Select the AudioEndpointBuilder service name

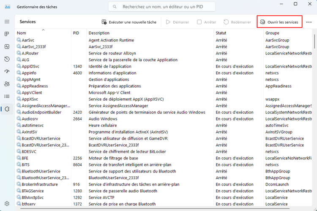click(41, 112)
